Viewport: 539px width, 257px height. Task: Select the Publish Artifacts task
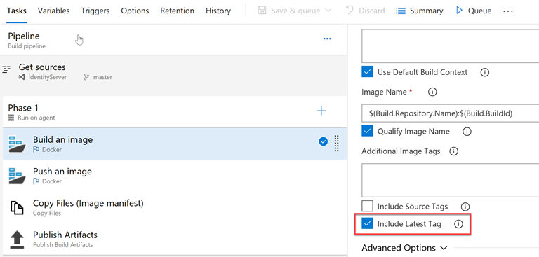[175, 239]
